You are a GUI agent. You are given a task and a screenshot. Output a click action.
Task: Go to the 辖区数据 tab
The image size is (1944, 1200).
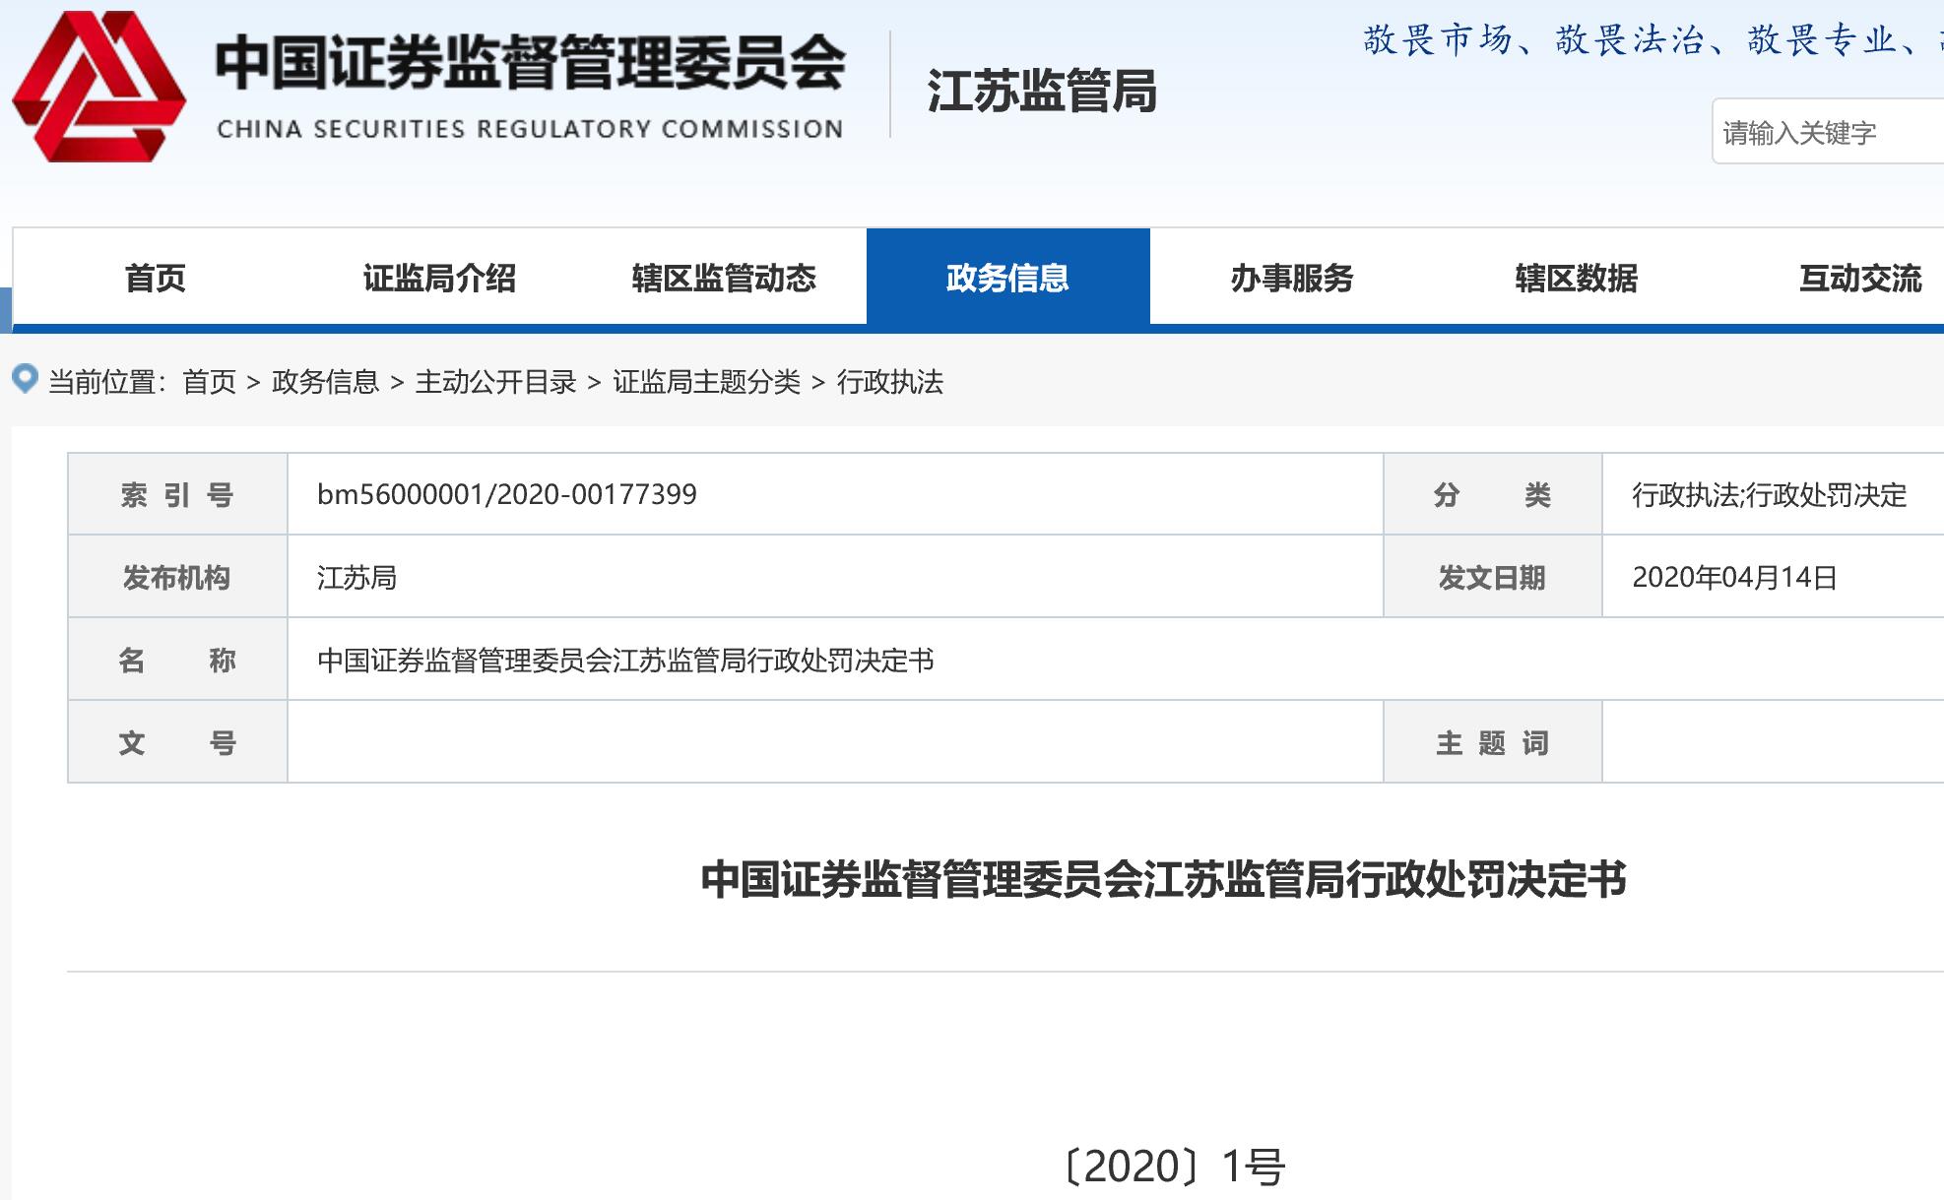point(1576,279)
